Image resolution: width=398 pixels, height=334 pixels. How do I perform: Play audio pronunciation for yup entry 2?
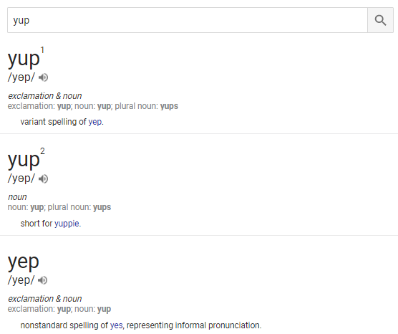click(43, 179)
